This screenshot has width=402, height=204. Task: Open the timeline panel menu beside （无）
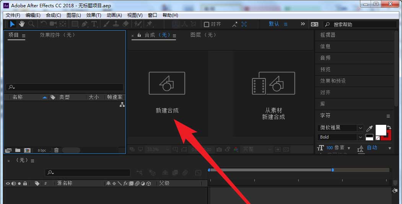[33, 161]
